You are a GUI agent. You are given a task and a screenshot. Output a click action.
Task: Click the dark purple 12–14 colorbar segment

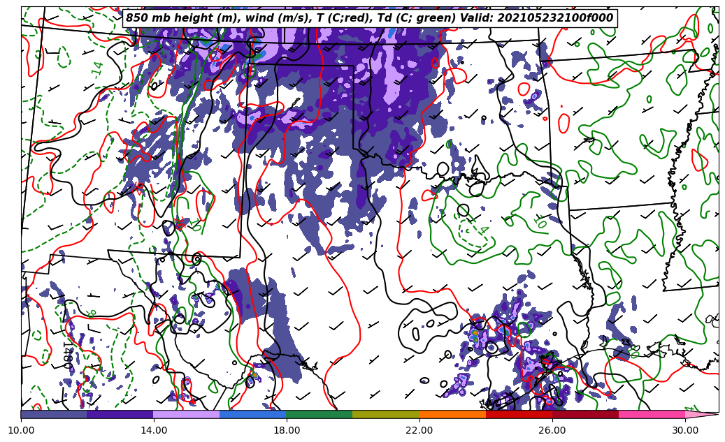[120, 414]
